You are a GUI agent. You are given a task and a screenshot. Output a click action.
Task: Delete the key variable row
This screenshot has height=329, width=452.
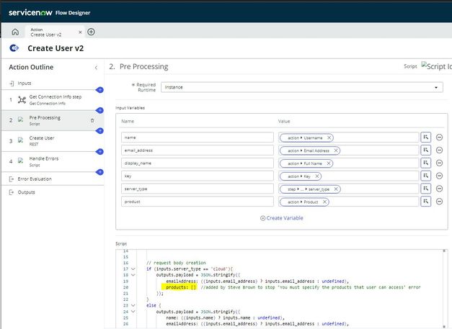pos(439,176)
